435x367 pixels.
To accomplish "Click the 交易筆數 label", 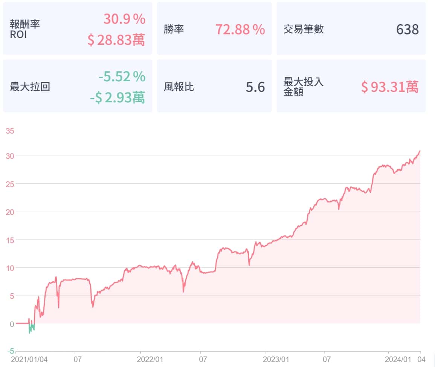I will [x=303, y=29].
